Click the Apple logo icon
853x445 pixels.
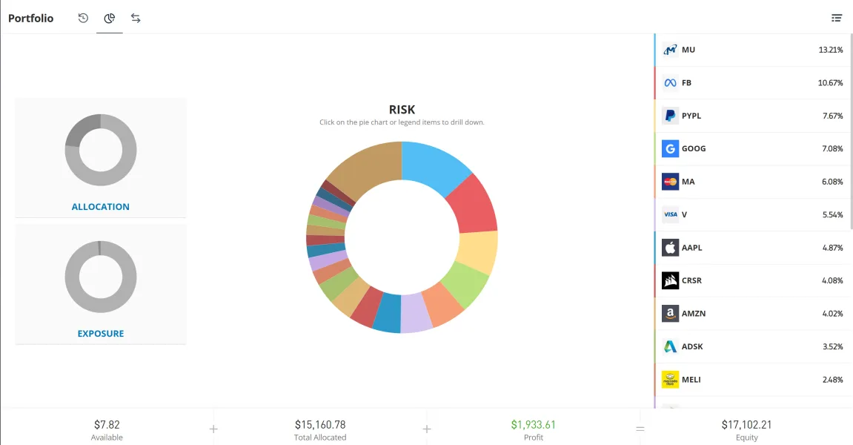click(670, 247)
